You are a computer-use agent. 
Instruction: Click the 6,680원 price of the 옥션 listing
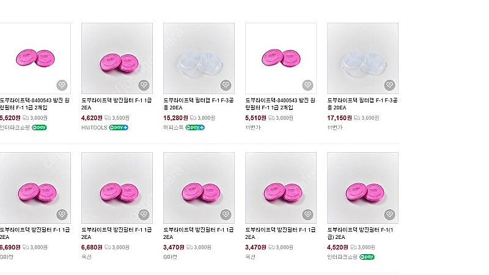(92, 248)
